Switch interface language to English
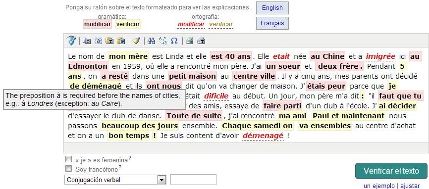 coord(272,8)
